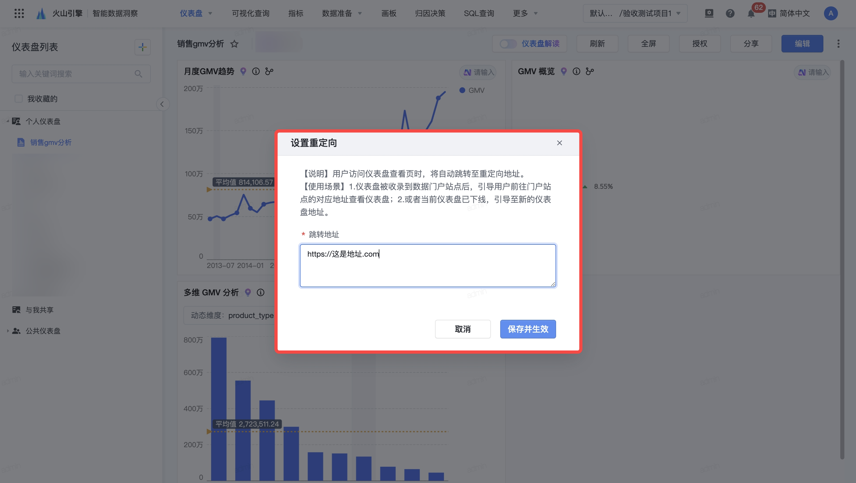Star the 销售gmv分析 dashboard as favorite
This screenshot has height=483, width=856.
[x=234, y=44]
